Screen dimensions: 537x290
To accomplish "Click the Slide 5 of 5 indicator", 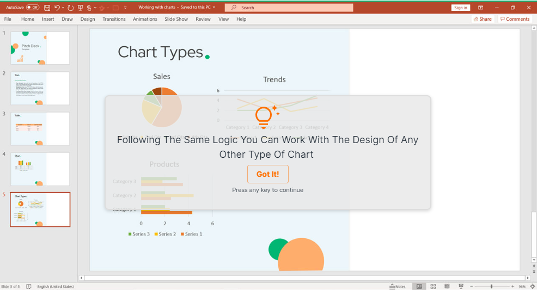I will pos(10,287).
